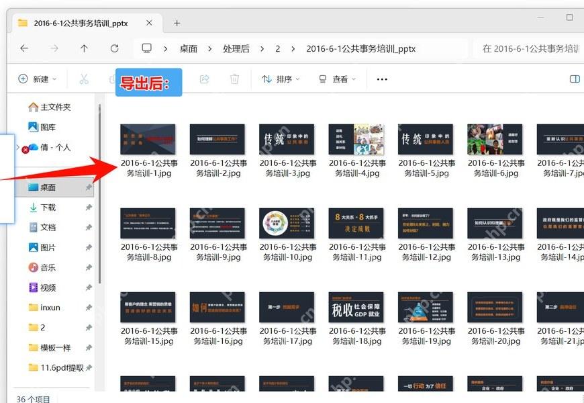This screenshot has width=584, height=403.
Task: Toggle the details pane icon
Action: 575,79
